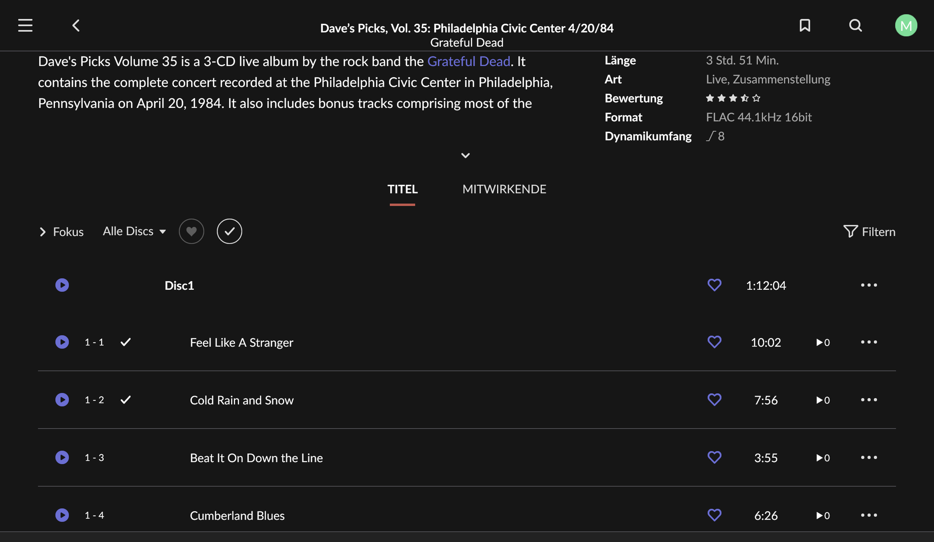Image resolution: width=934 pixels, height=542 pixels.
Task: Favorite Cold Rain and Snow
Action: [714, 400]
